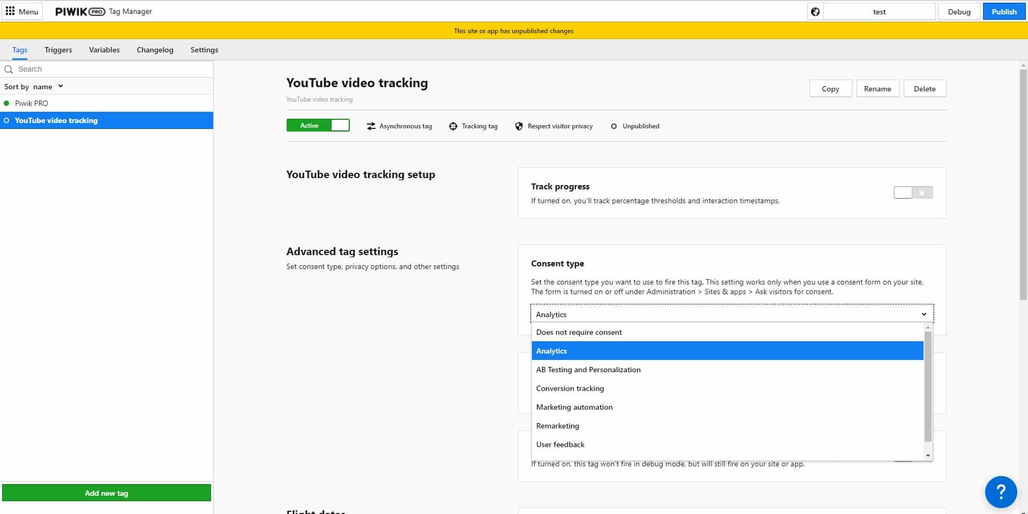The width and height of the screenshot is (1028, 514).
Task: Click the page vertical scrollbar thumb
Action: (x=1023, y=183)
